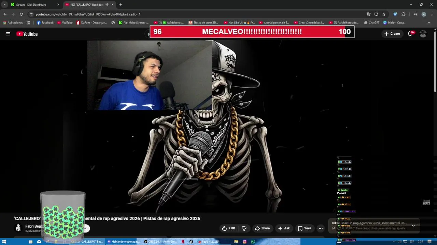This screenshot has height=245, width=437.
Task: Open the tab search dropdown arrow
Action: (4, 5)
